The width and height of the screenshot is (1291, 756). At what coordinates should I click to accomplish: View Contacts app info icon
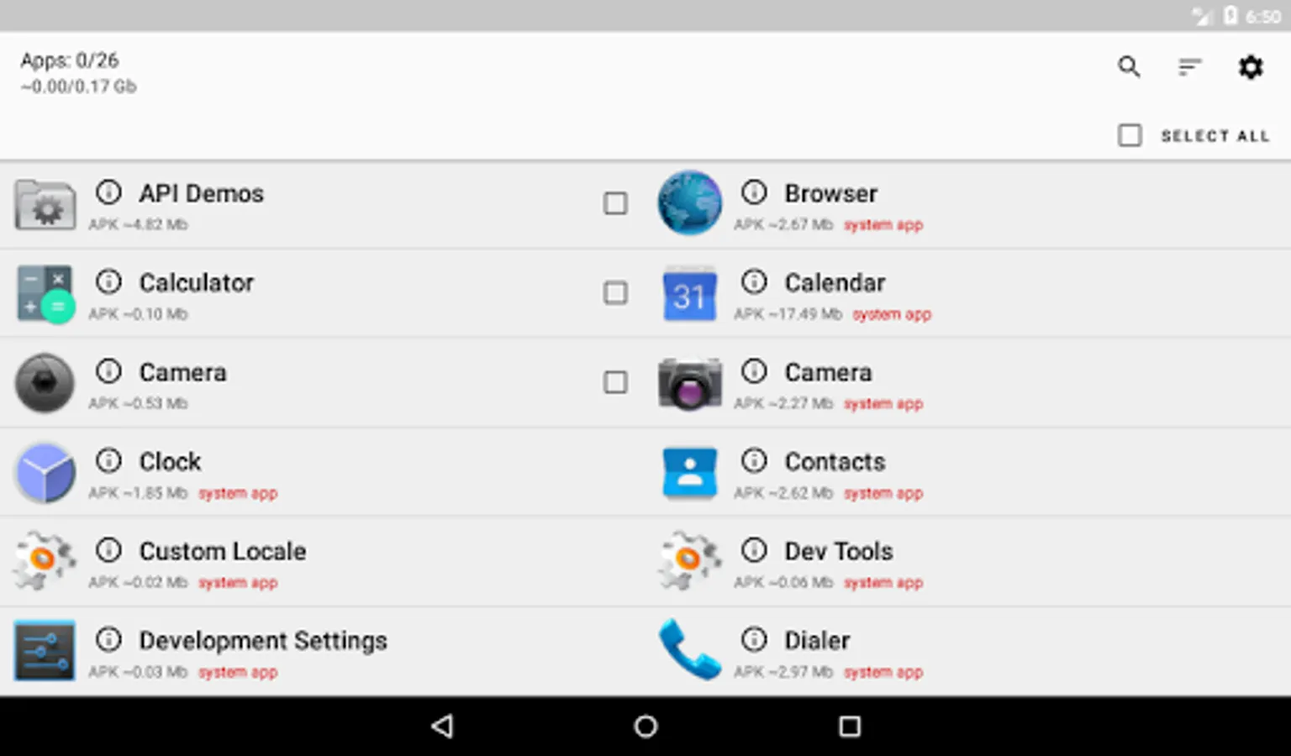(754, 460)
